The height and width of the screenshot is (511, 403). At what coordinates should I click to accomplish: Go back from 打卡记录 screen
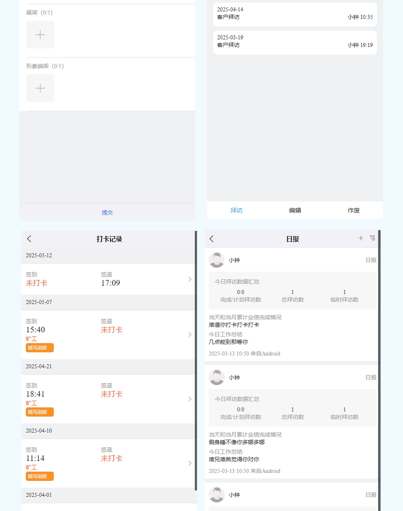tap(29, 239)
